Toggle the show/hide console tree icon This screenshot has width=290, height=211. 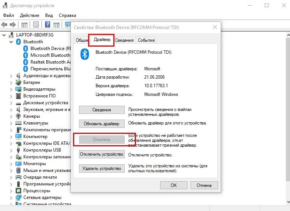24,24
